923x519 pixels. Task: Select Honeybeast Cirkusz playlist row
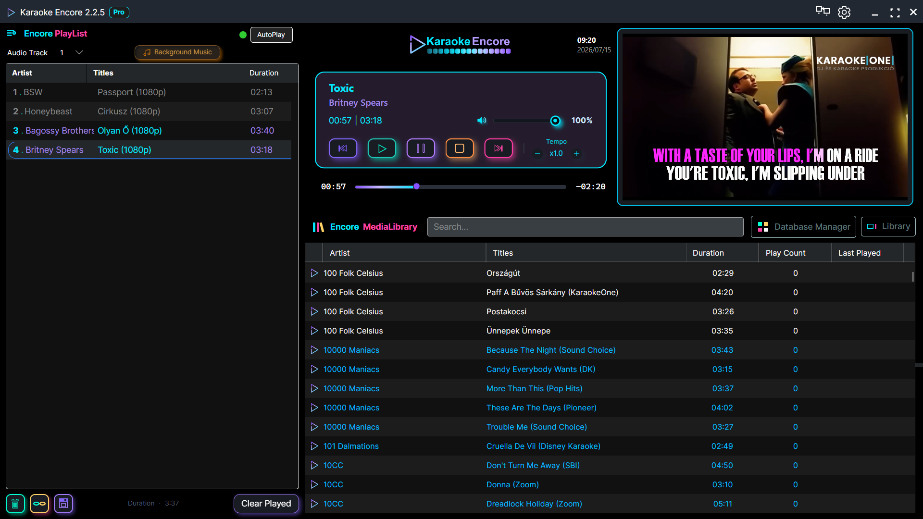coord(149,111)
